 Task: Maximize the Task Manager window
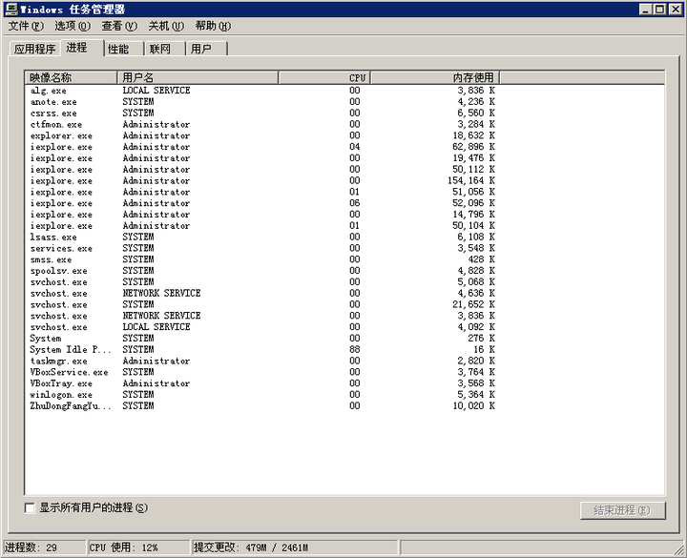coord(659,10)
